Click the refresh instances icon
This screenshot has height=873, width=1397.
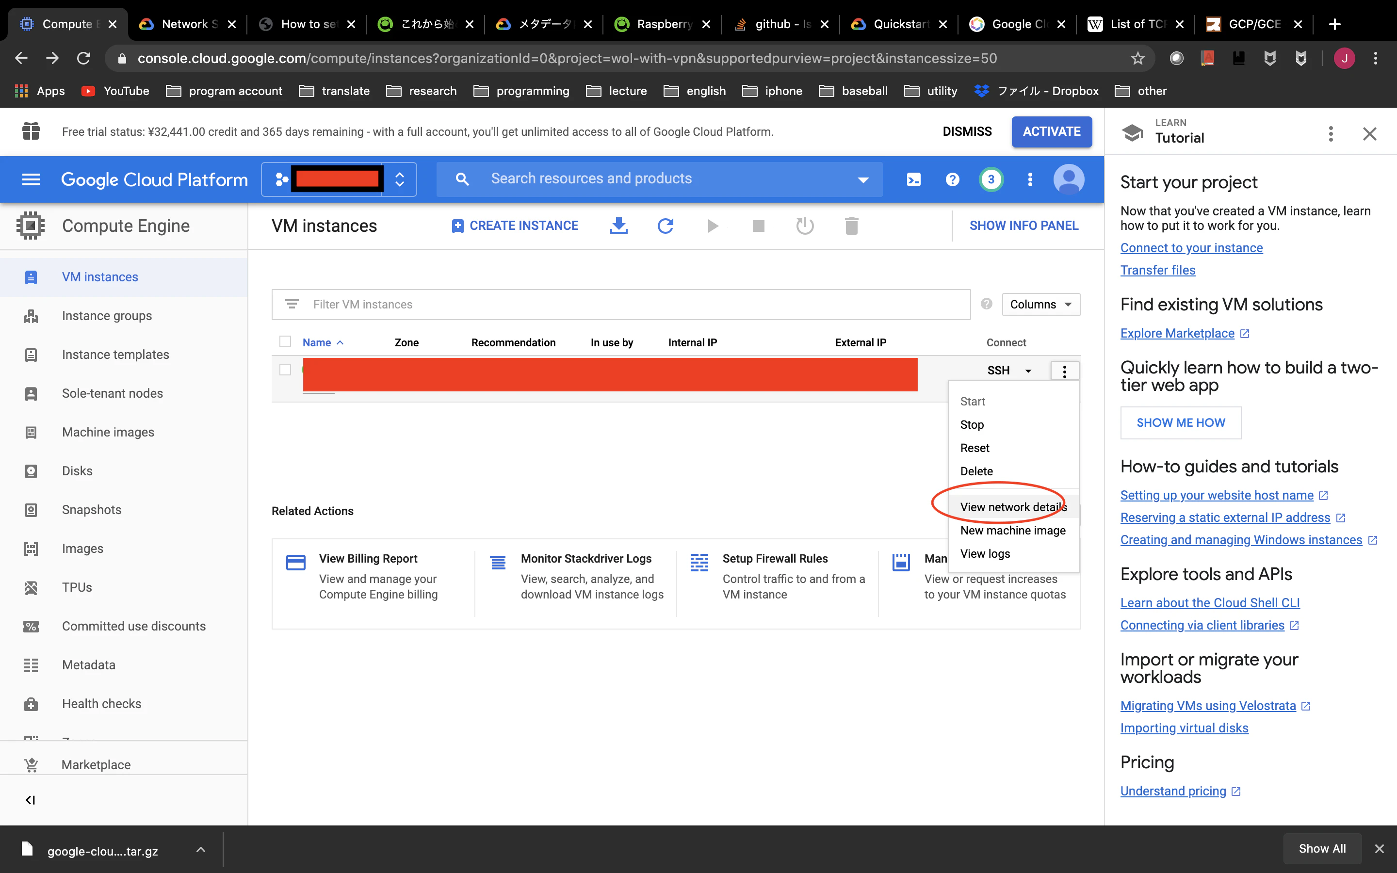[x=665, y=226]
